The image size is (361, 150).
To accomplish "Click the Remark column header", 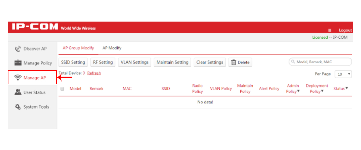I will pyautogui.click(x=96, y=88).
